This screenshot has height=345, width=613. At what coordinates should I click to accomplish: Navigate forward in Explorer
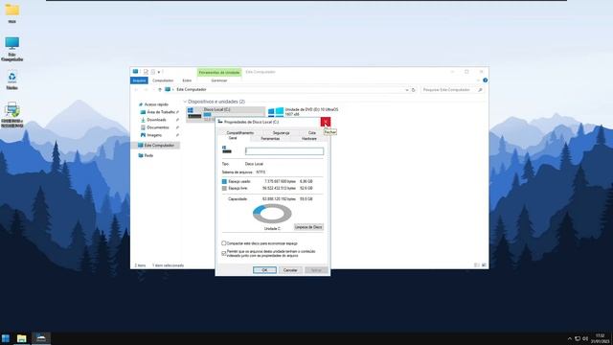[146, 89]
